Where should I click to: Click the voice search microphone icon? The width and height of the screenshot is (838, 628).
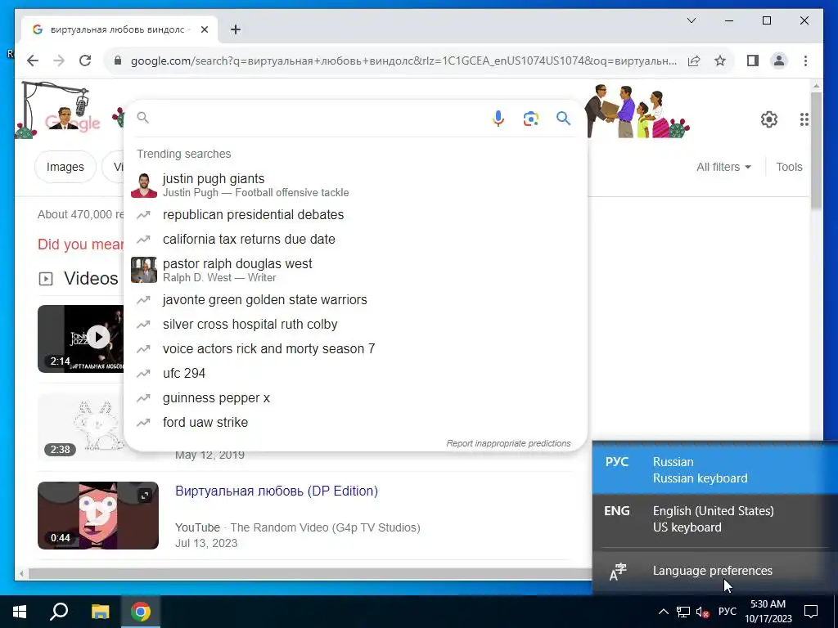[498, 118]
